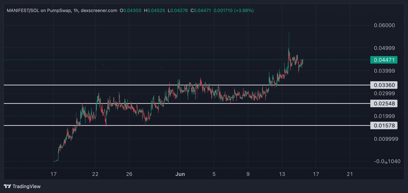This screenshot has width=408, height=193.
Task: Click the TradingView logo
Action: 22,186
